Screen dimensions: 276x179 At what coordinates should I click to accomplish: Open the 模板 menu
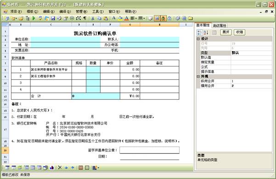tap(32, 11)
